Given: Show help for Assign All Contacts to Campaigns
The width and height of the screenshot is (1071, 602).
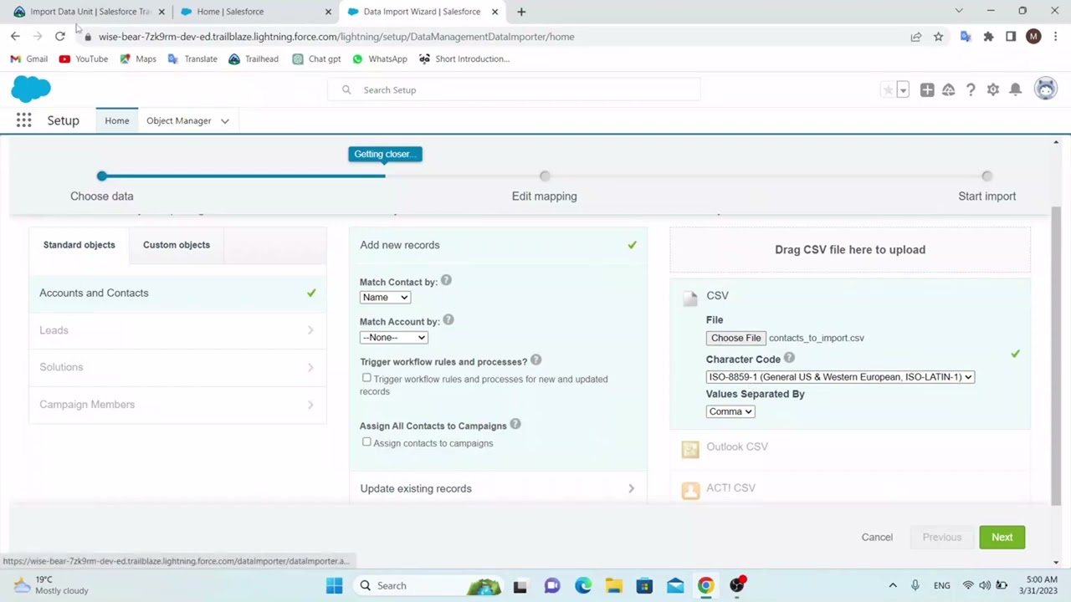Looking at the screenshot, I should click(x=515, y=425).
